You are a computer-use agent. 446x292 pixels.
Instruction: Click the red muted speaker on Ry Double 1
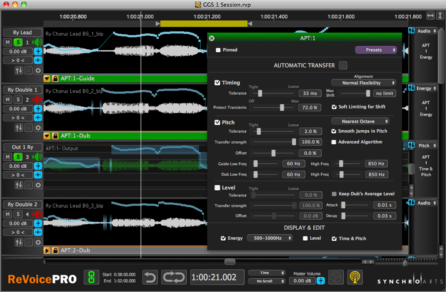click(x=38, y=100)
